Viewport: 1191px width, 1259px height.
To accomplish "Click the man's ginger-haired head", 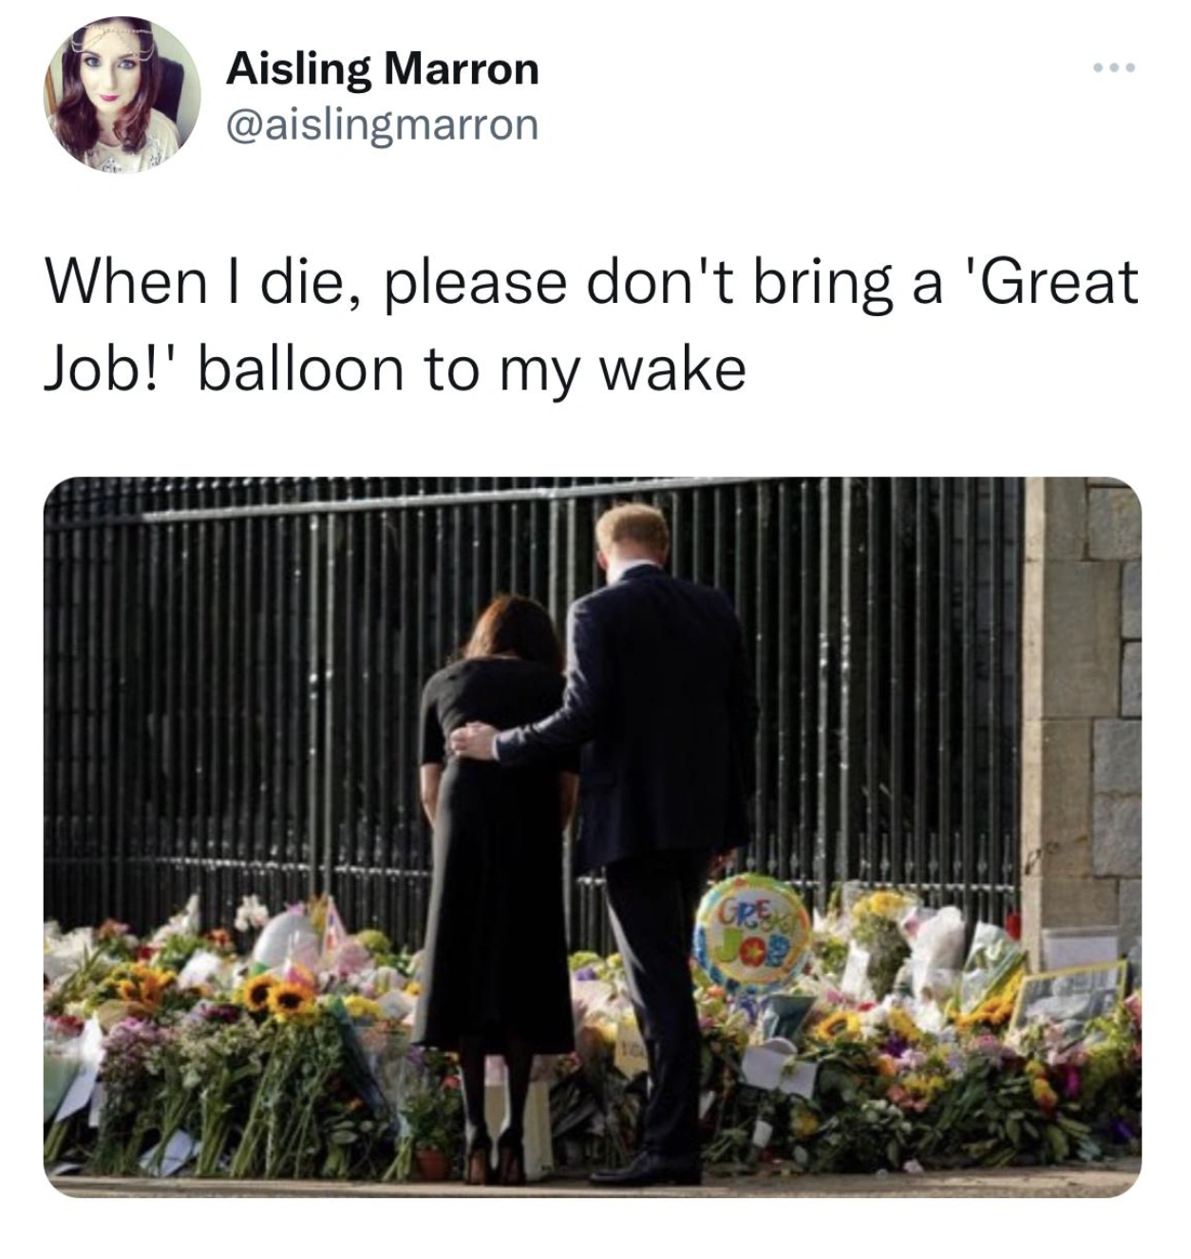I will click(633, 536).
